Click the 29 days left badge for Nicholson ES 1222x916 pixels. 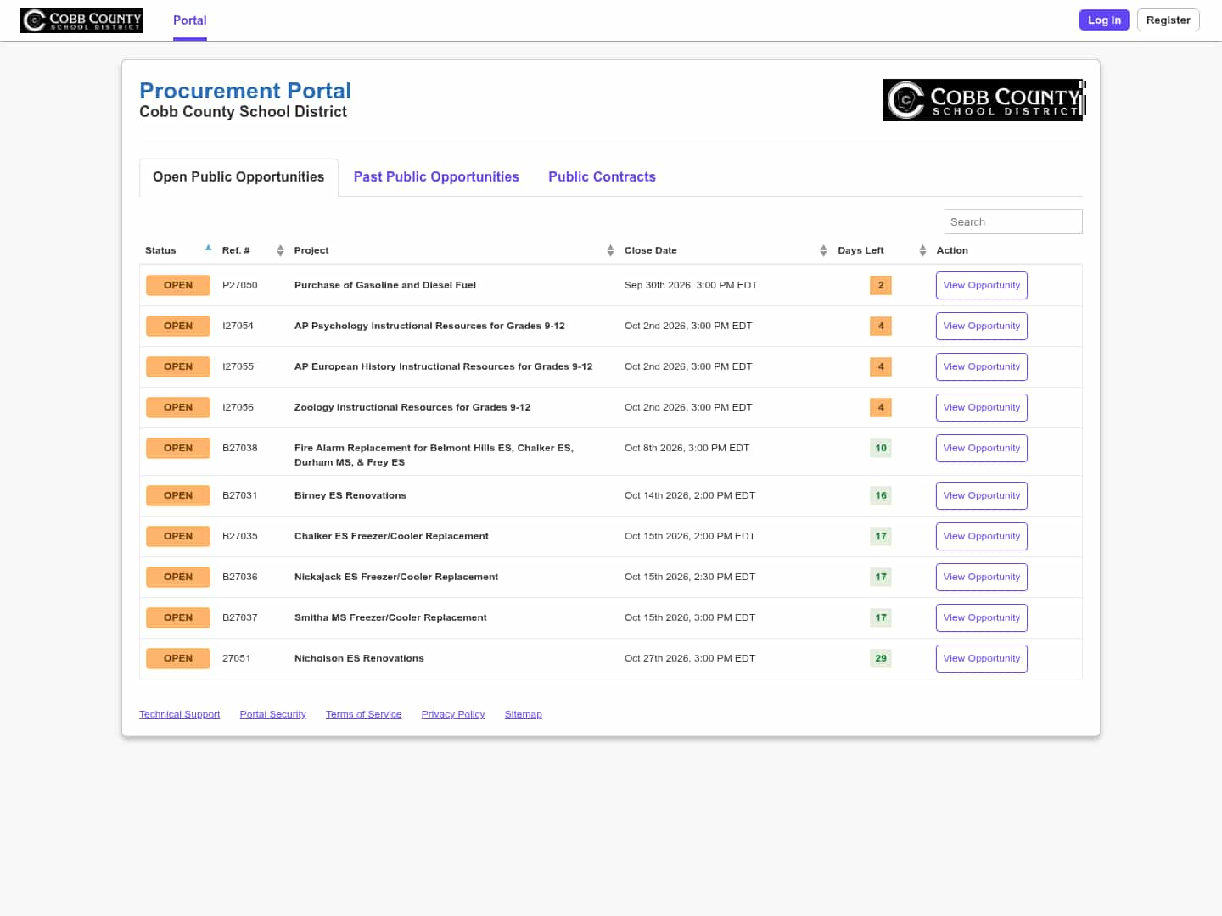tap(881, 658)
